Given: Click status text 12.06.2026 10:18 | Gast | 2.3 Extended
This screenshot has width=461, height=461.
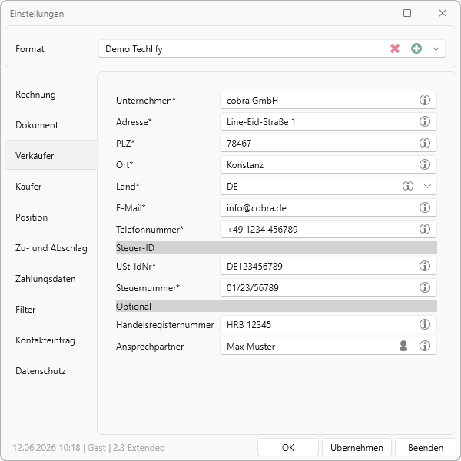Looking at the screenshot, I should tap(88, 448).
